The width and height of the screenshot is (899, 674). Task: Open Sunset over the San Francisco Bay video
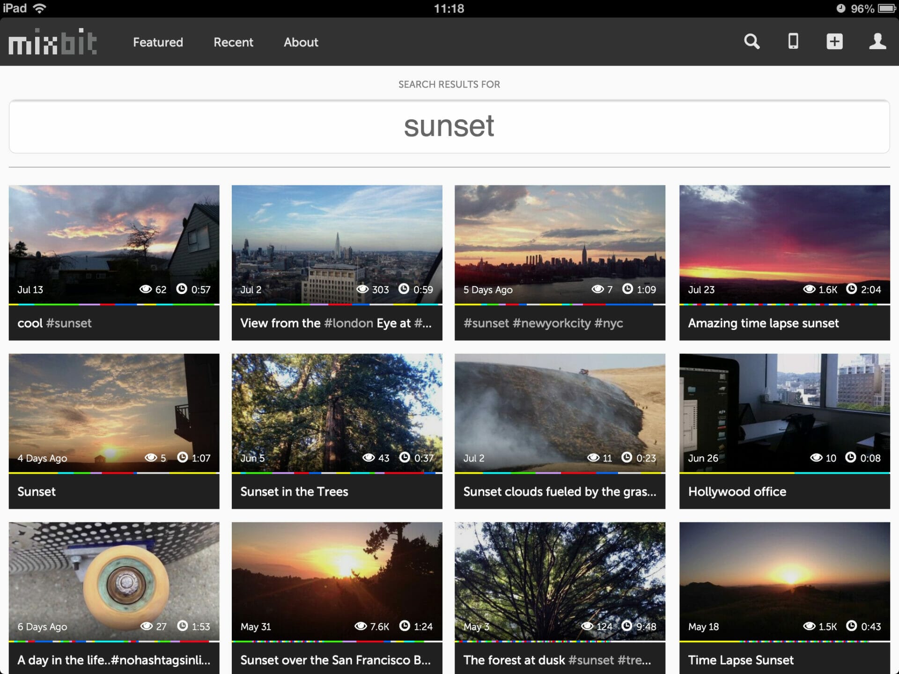point(336,580)
